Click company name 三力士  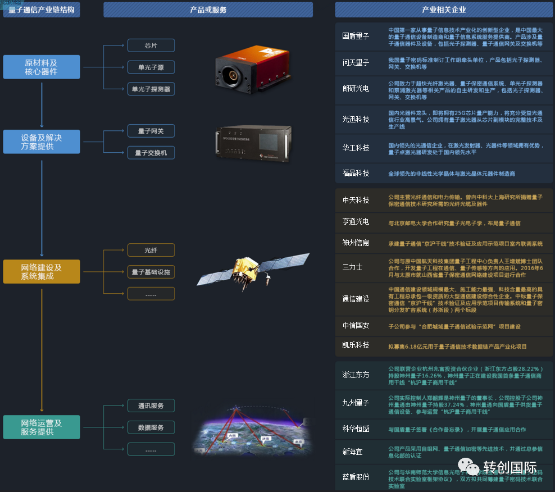coord(352,267)
